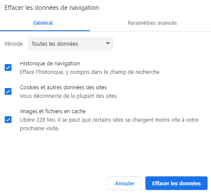
Task: Click the Images et fichiers en cache label
Action: 53,111
